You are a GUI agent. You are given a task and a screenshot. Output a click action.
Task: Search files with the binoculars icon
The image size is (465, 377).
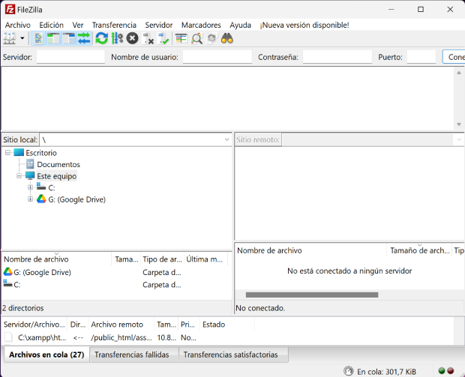click(x=227, y=39)
